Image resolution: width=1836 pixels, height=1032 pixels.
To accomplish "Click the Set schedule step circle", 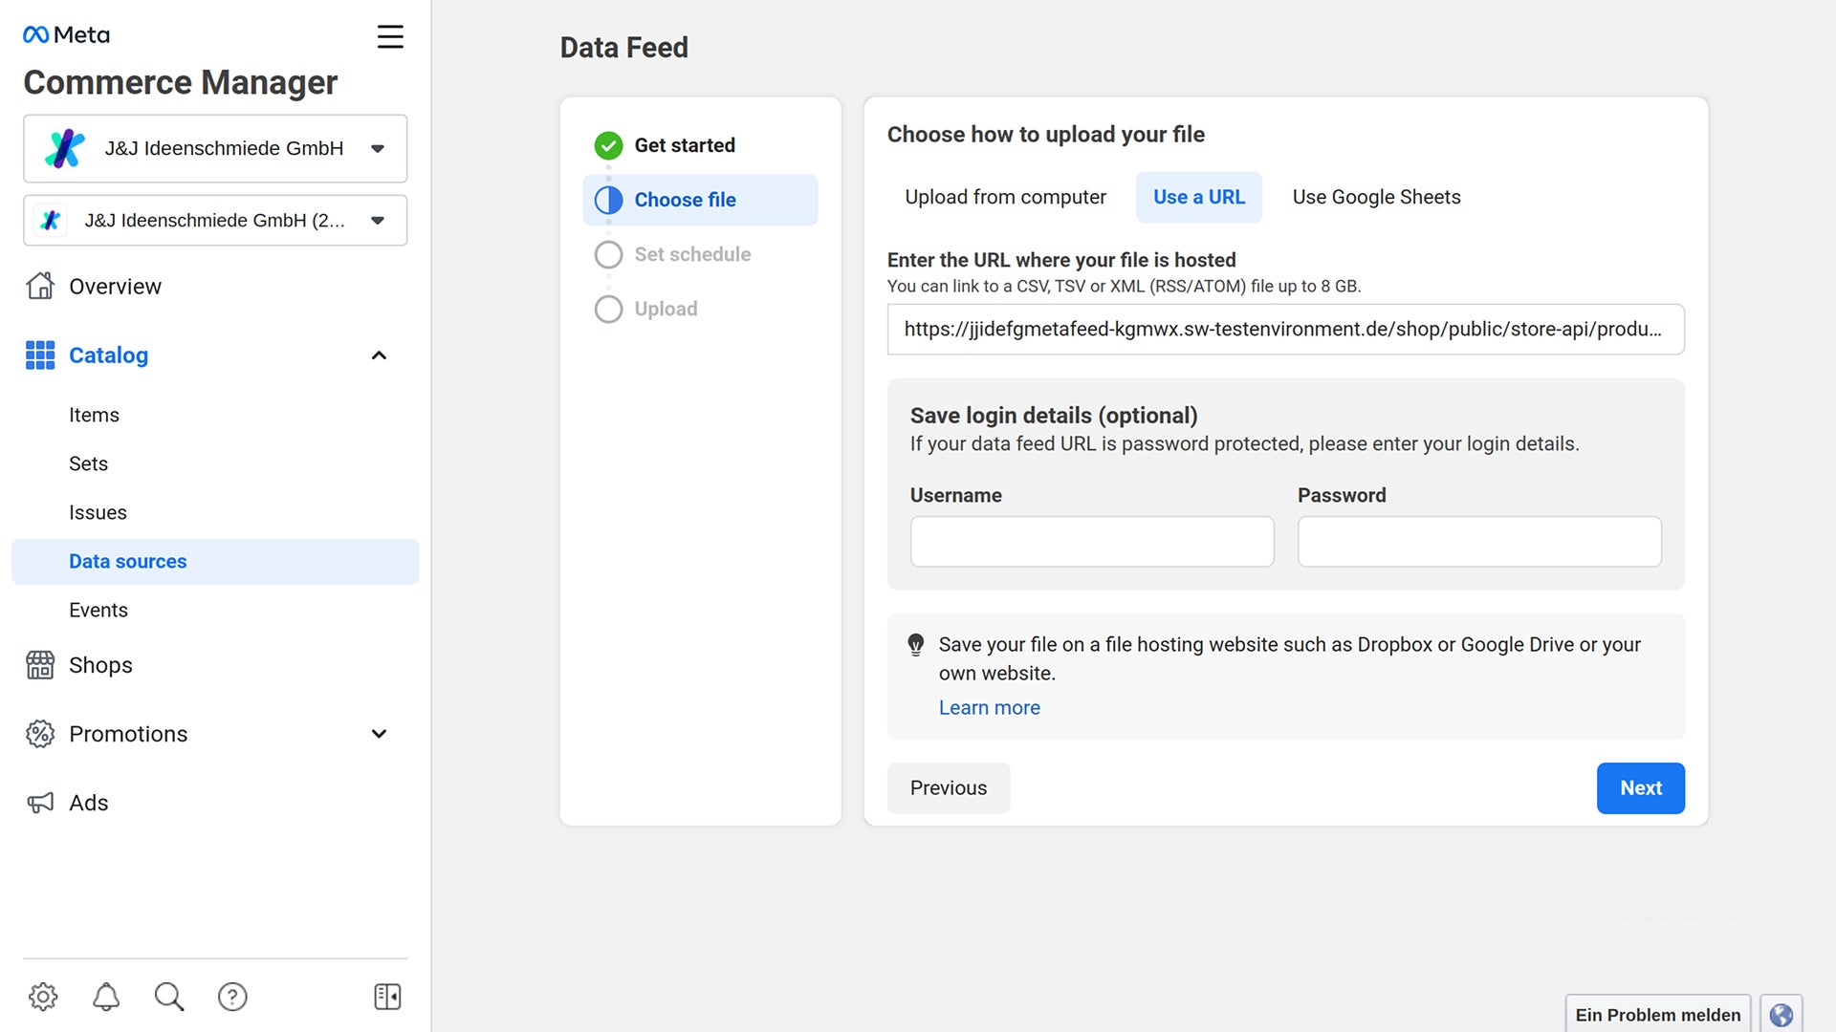I will click(608, 254).
